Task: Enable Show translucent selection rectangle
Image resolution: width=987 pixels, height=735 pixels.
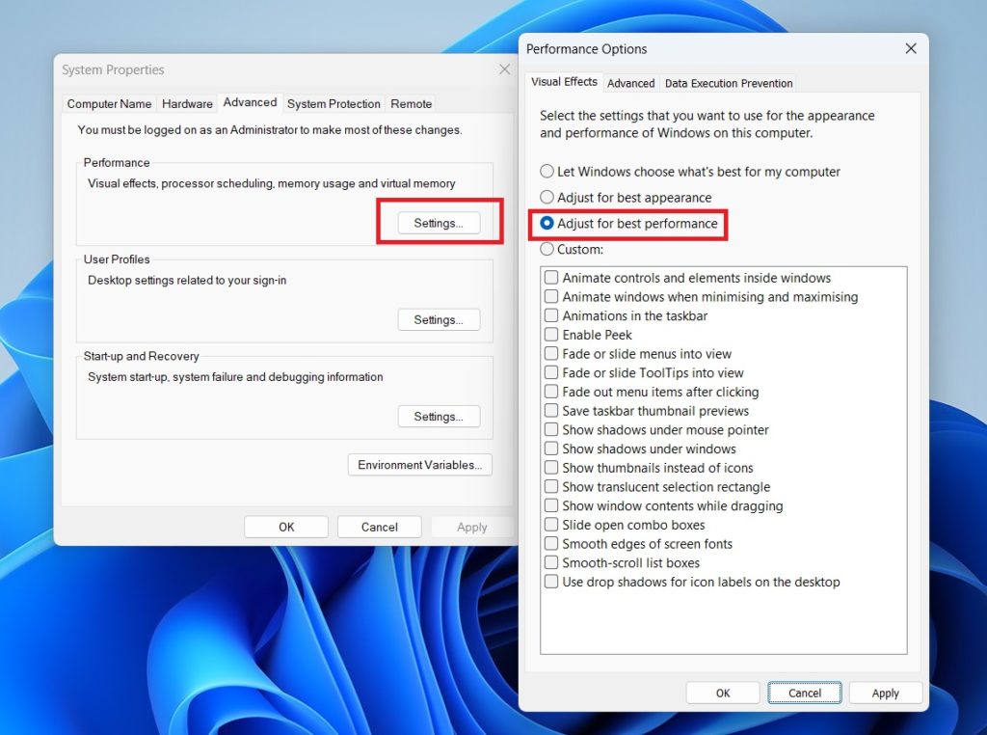Action: [x=551, y=486]
